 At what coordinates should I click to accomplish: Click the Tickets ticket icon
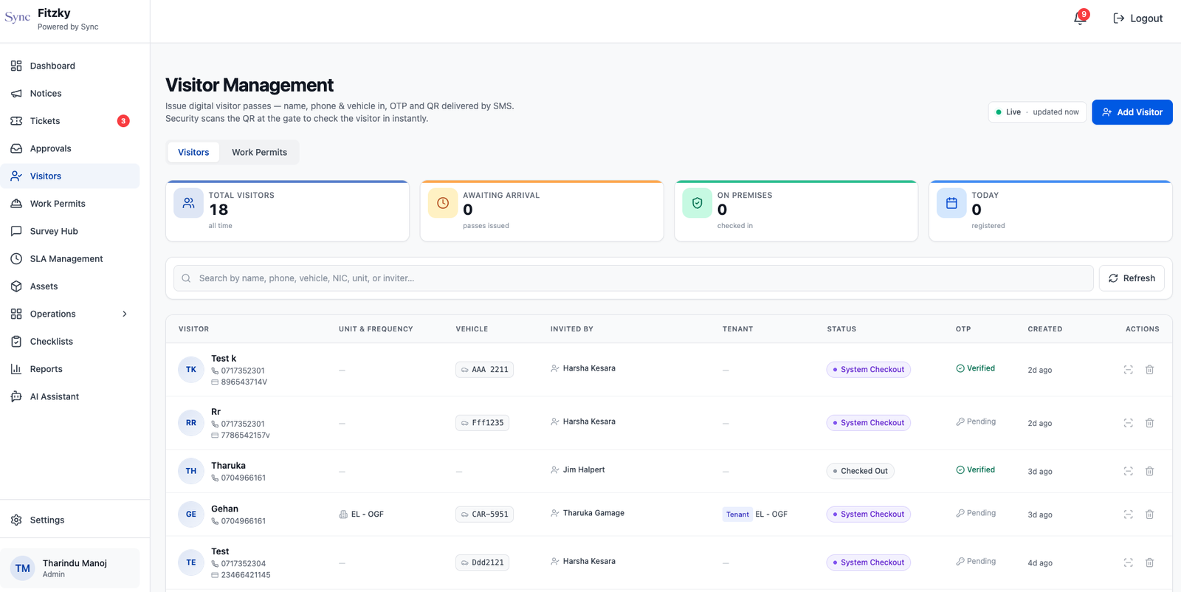(x=16, y=121)
